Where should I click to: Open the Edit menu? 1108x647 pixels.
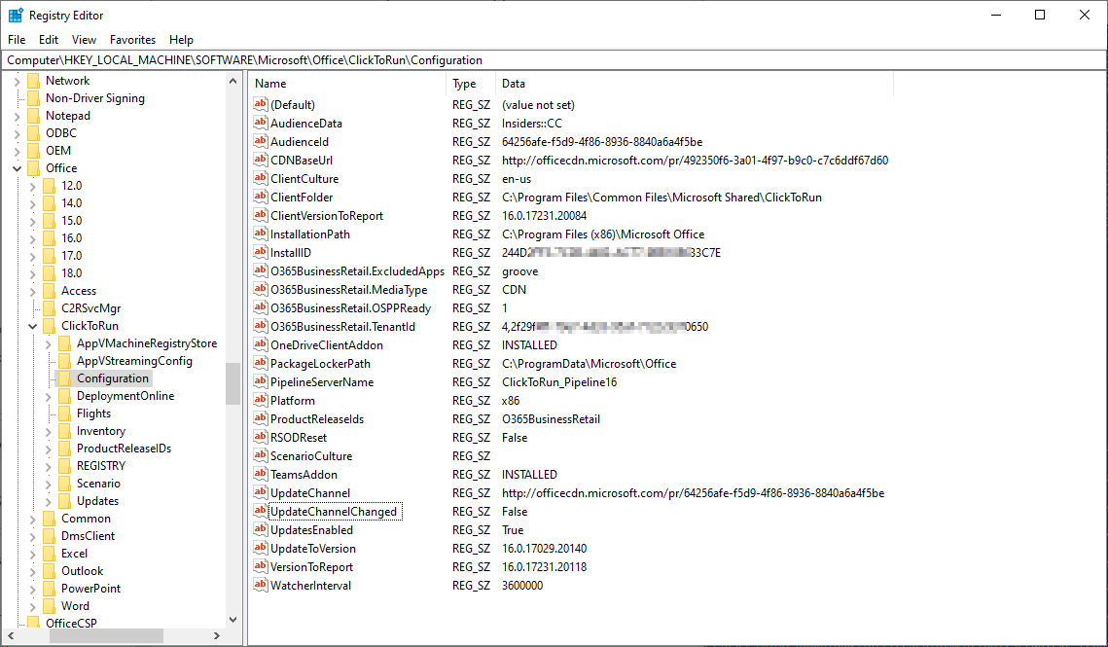coord(48,40)
